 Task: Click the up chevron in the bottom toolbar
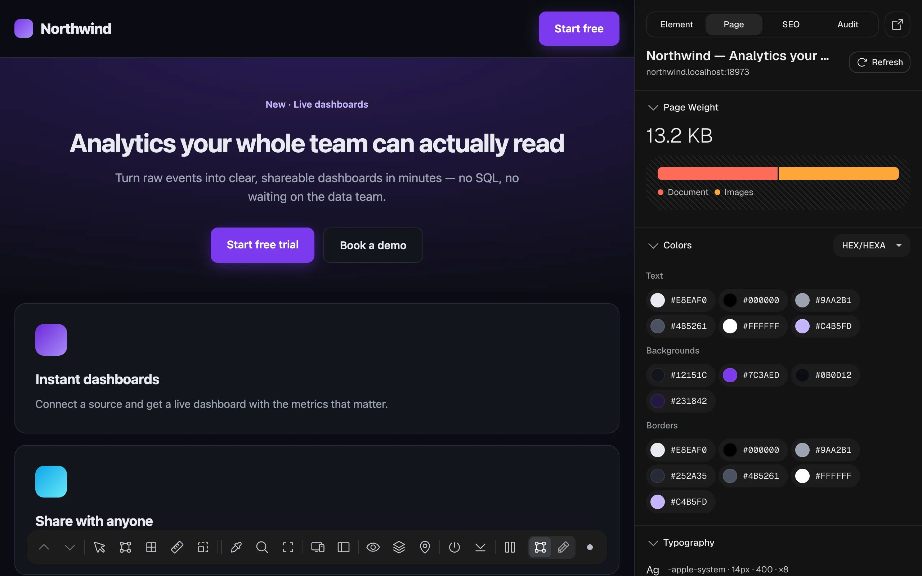44,548
